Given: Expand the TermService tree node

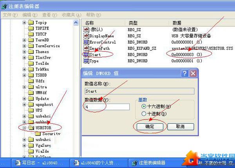Looking at the screenshot, I should click(24, 46).
